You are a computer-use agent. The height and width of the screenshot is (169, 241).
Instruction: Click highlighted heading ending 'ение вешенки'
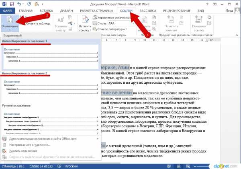[117, 93]
